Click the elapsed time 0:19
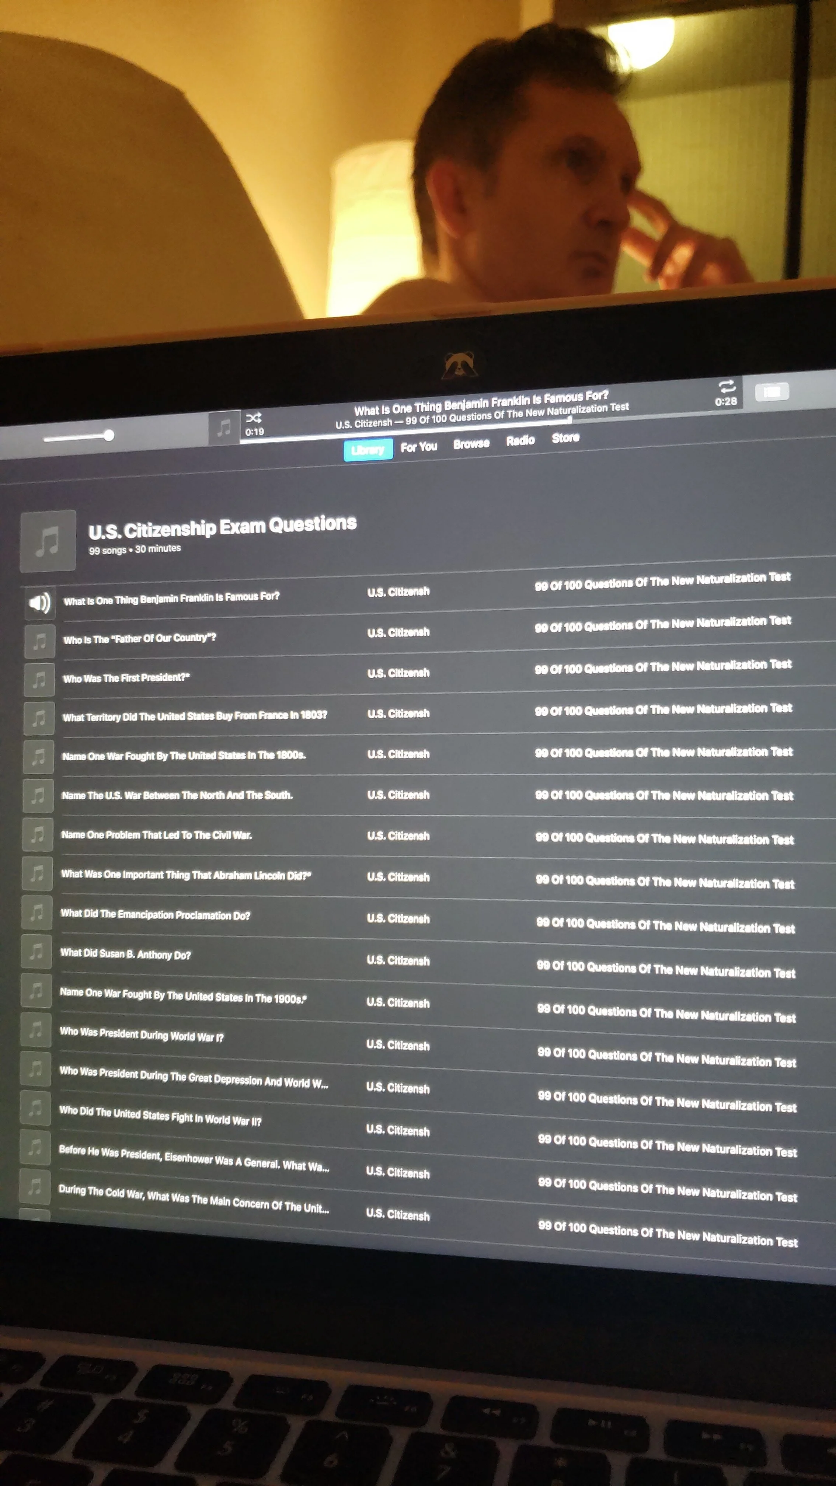The image size is (836, 1486). click(254, 432)
